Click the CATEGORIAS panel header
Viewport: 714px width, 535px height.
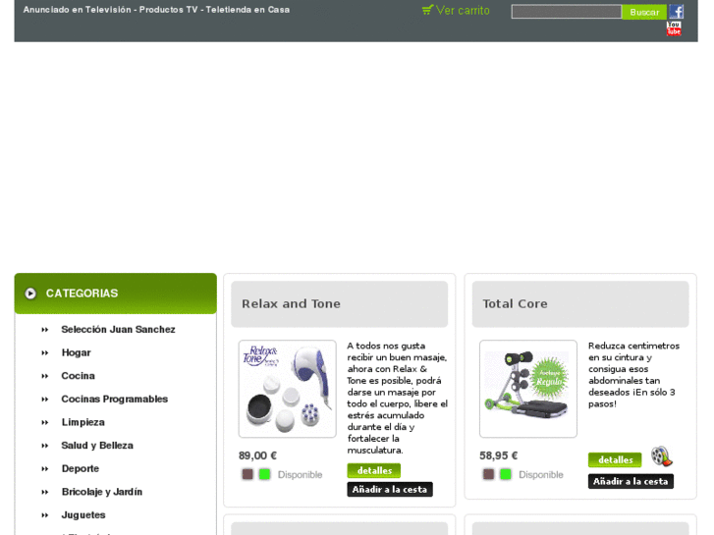pyautogui.click(x=116, y=294)
